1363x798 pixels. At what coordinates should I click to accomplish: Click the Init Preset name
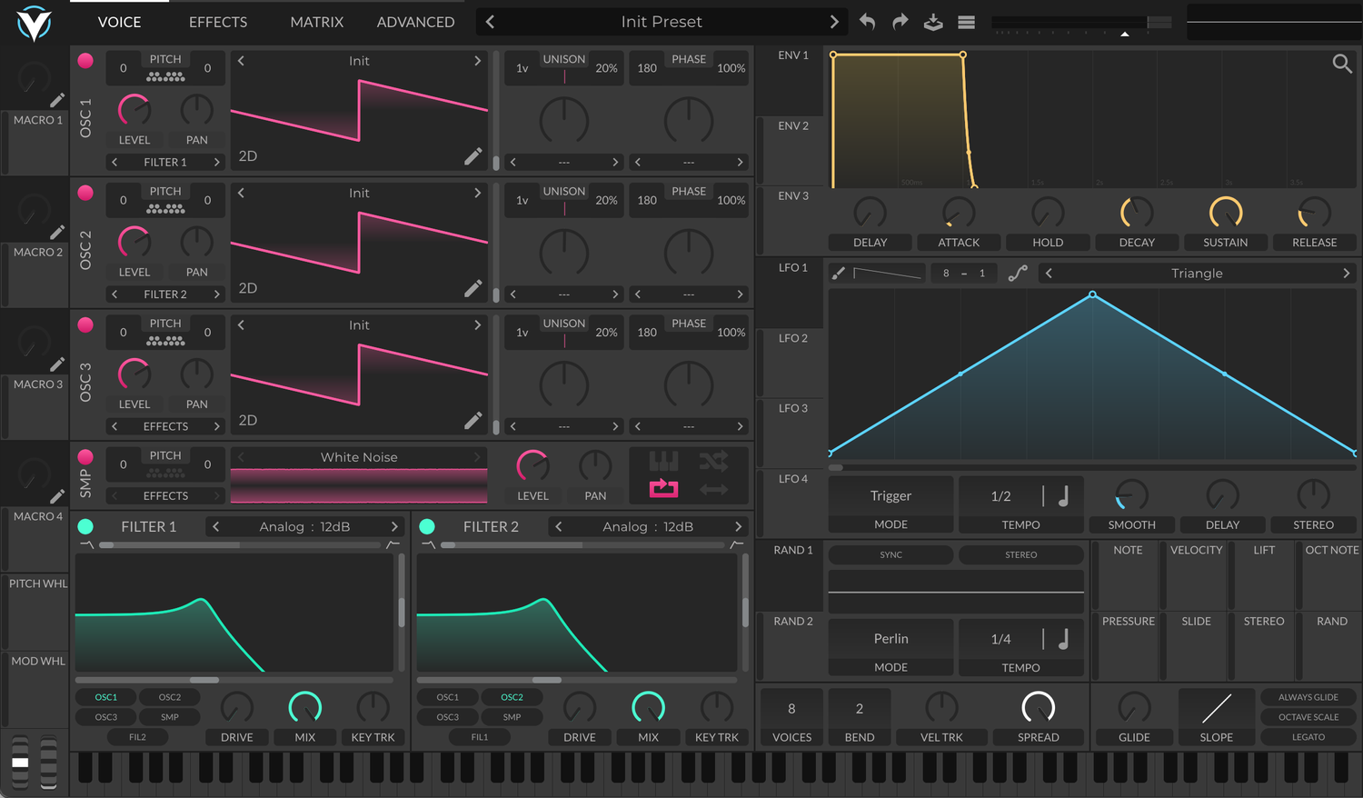[662, 22]
